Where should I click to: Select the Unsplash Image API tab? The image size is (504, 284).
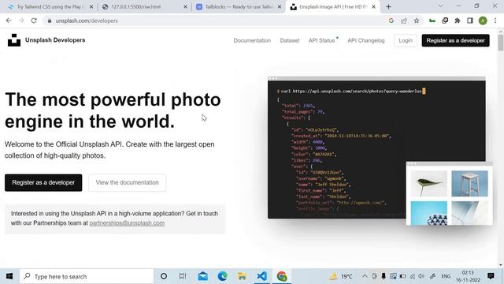(x=332, y=7)
